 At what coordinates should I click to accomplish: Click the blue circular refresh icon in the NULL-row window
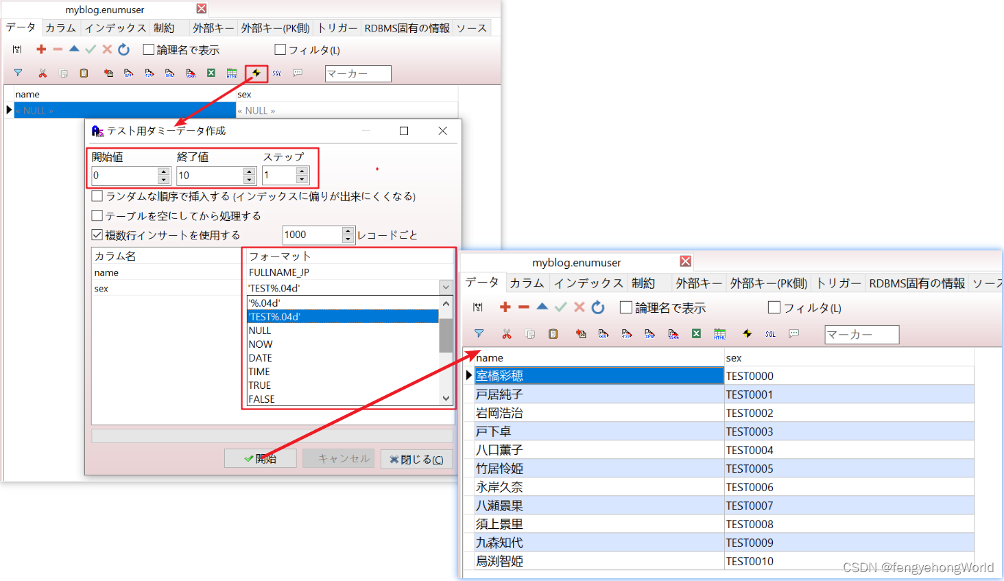[123, 49]
